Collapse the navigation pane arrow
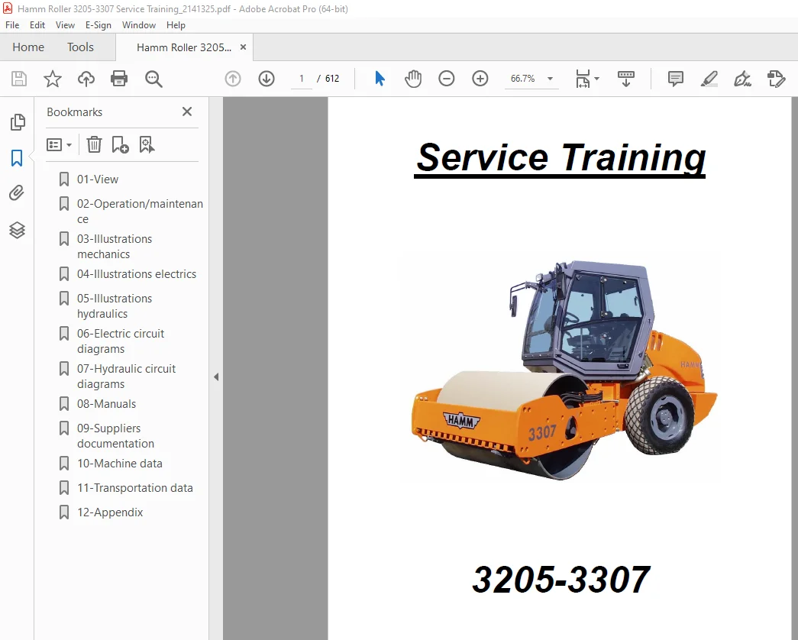The height and width of the screenshot is (640, 798). [x=216, y=377]
